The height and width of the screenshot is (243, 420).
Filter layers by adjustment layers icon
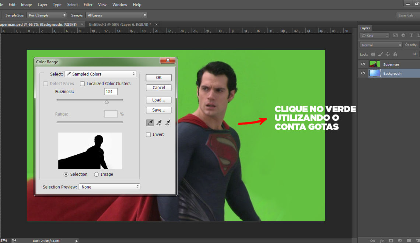click(403, 35)
